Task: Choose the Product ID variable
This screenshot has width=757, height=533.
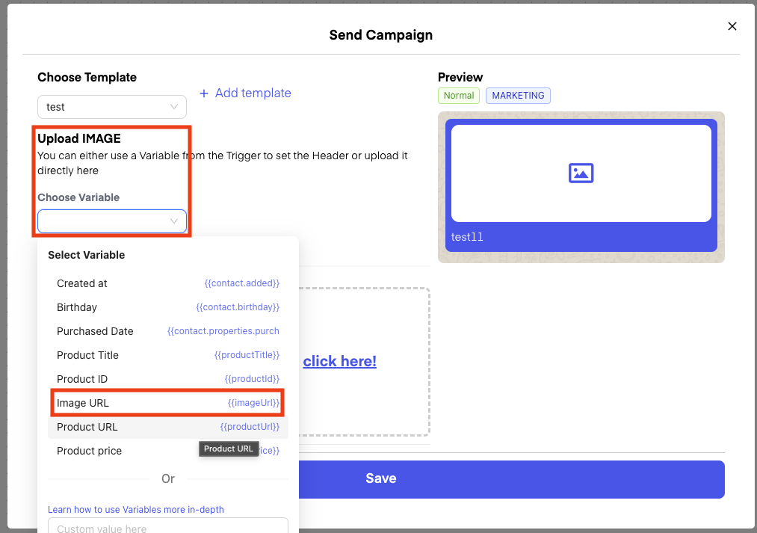Action: [x=167, y=379]
